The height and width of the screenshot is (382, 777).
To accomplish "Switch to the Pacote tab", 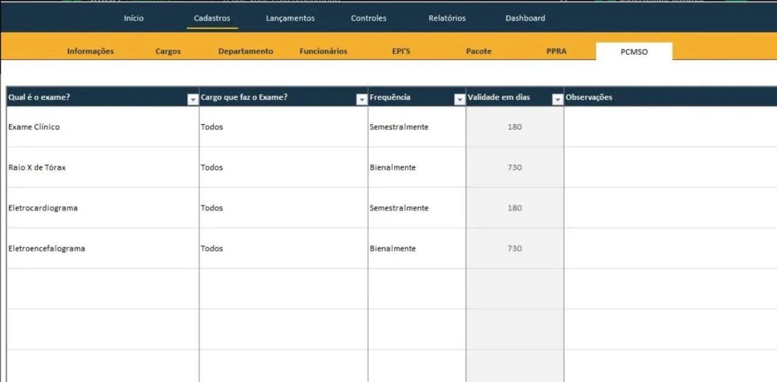I will click(x=479, y=52).
